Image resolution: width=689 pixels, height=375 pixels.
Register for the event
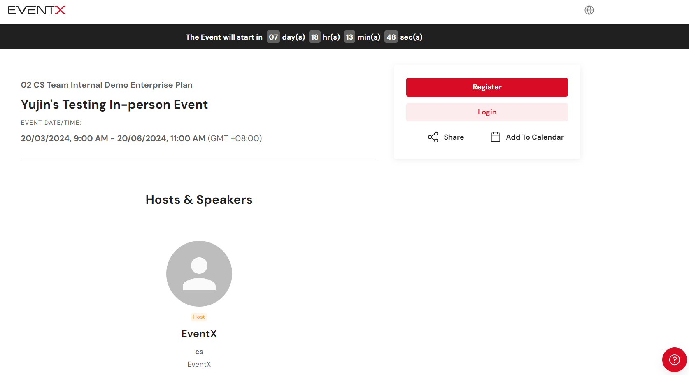pos(487,87)
